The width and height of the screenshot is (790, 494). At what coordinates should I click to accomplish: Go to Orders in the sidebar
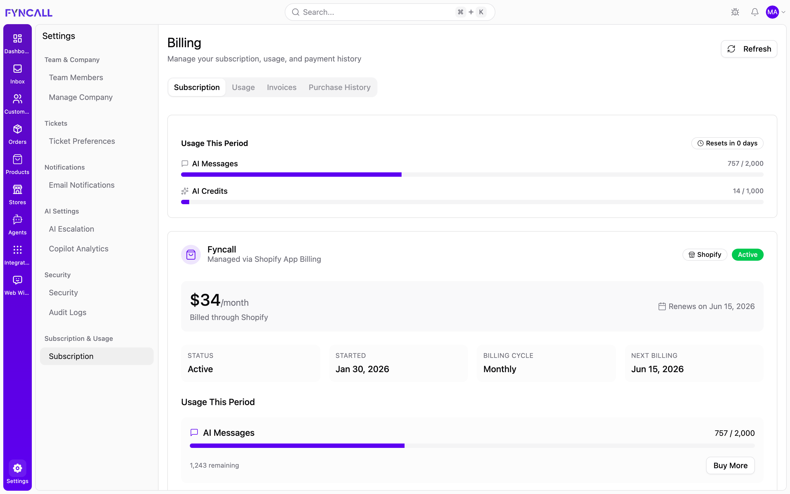(17, 129)
